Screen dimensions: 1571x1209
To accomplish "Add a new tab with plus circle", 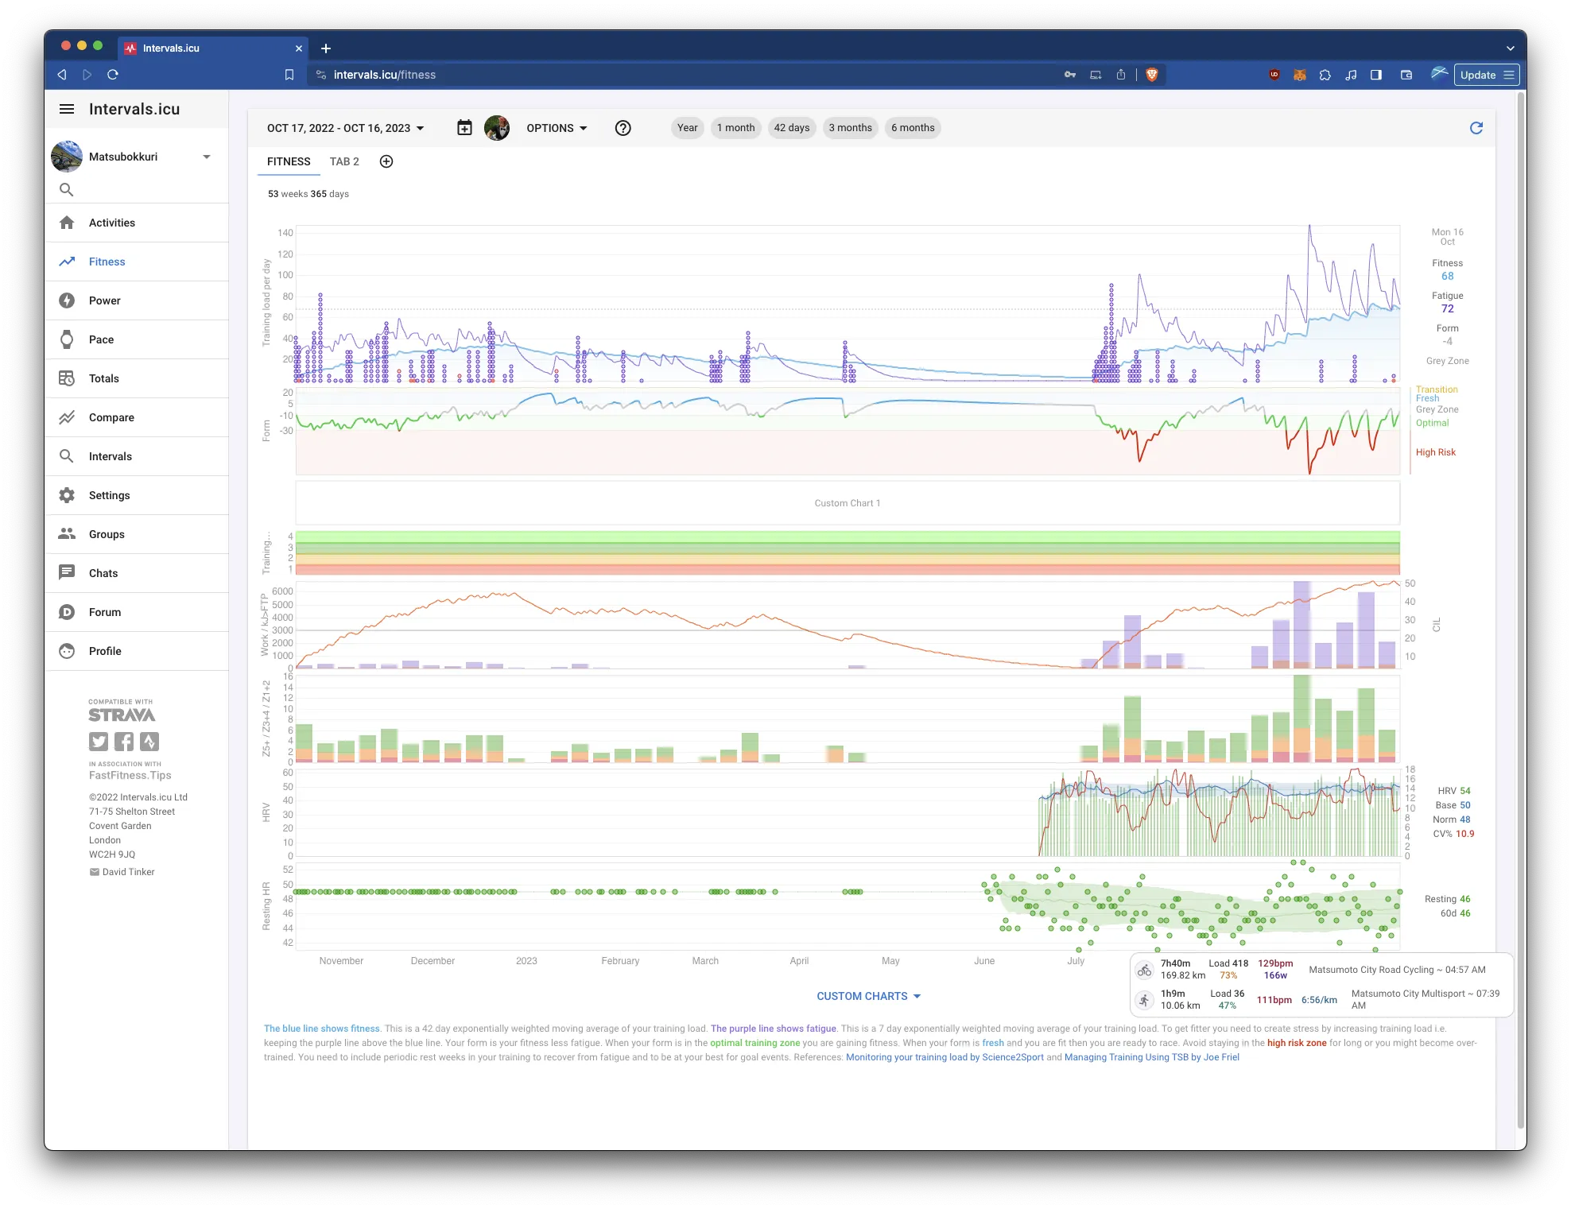I will (x=386, y=161).
